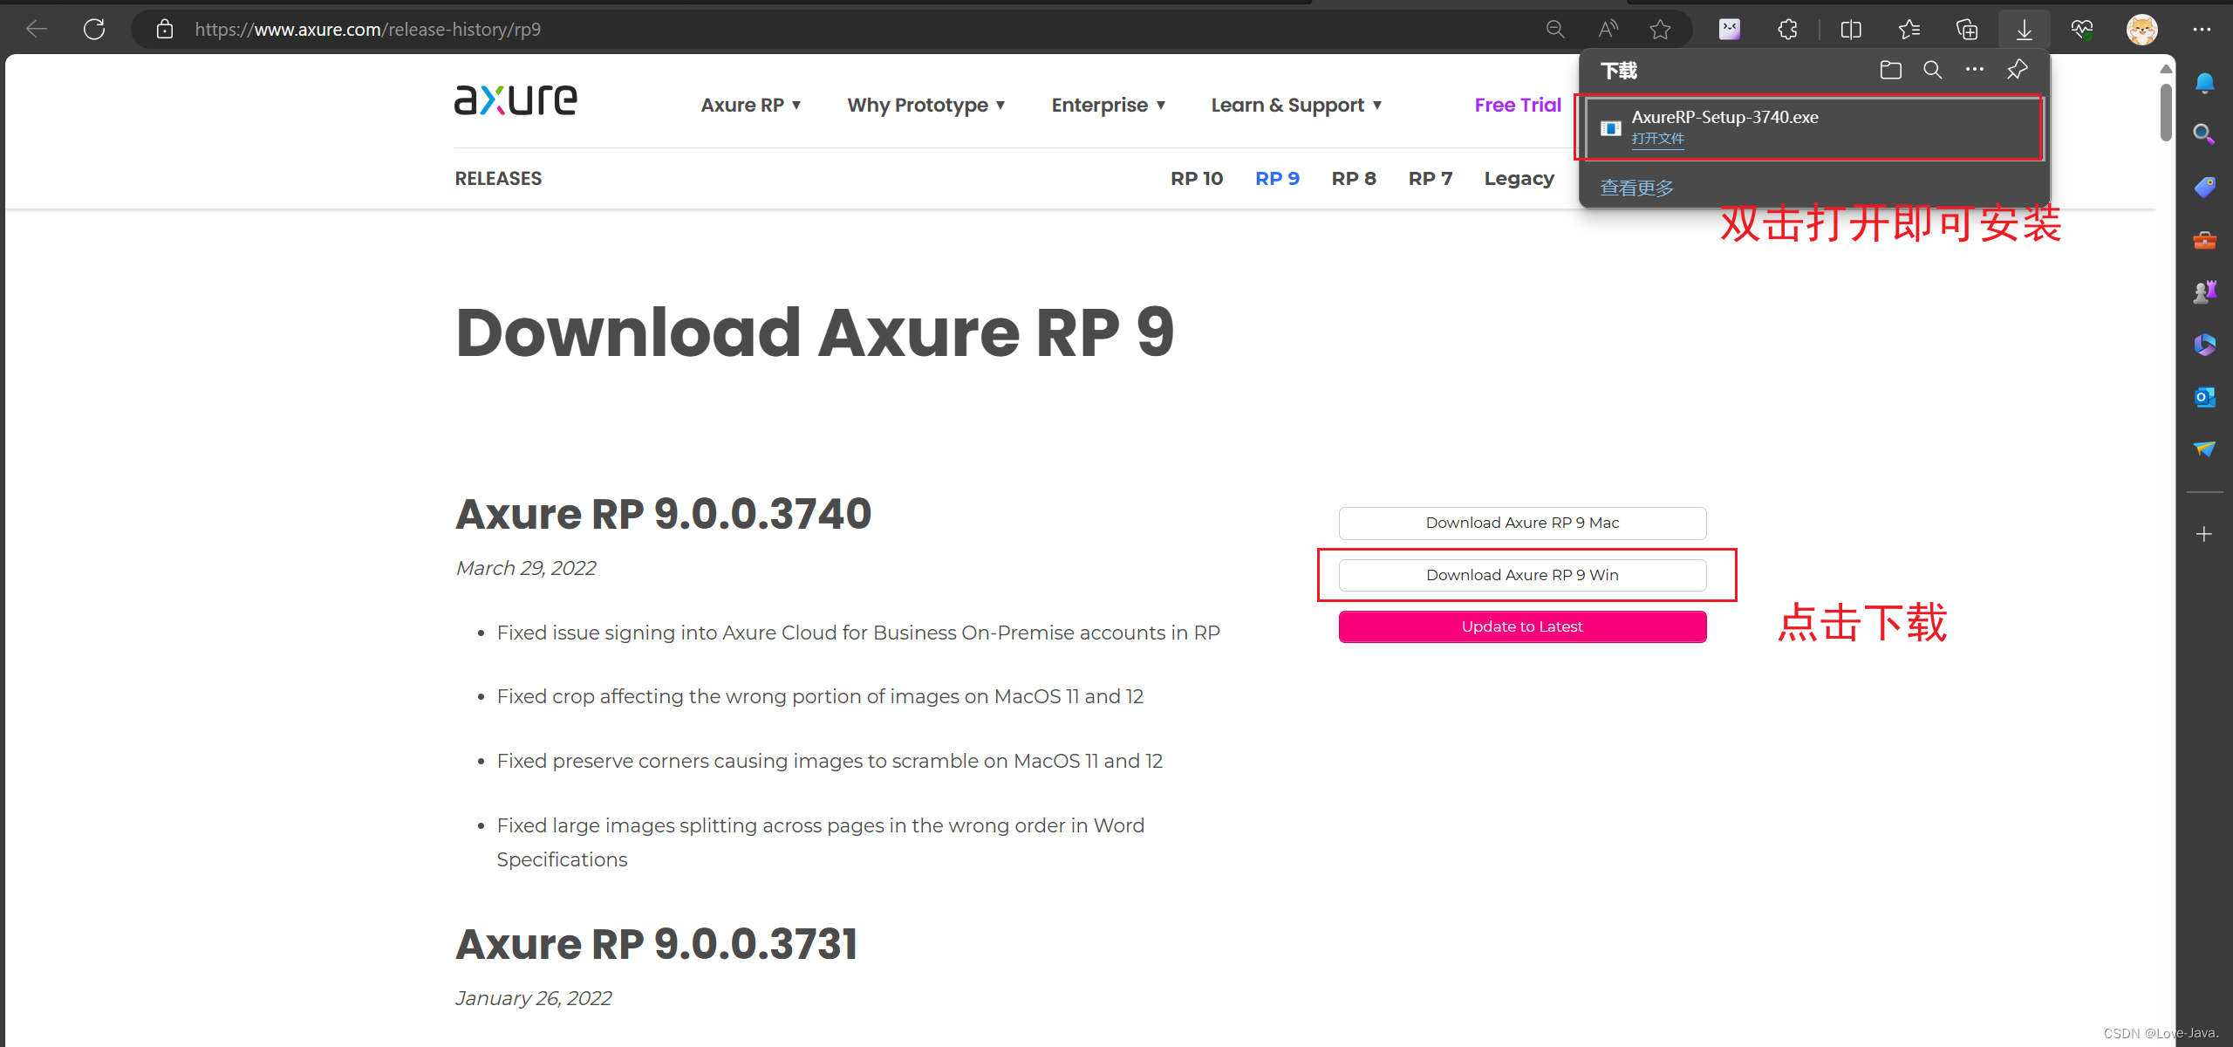2233x1047 pixels.
Task: Expand the Why Prototype dropdown menu
Action: [x=925, y=106]
